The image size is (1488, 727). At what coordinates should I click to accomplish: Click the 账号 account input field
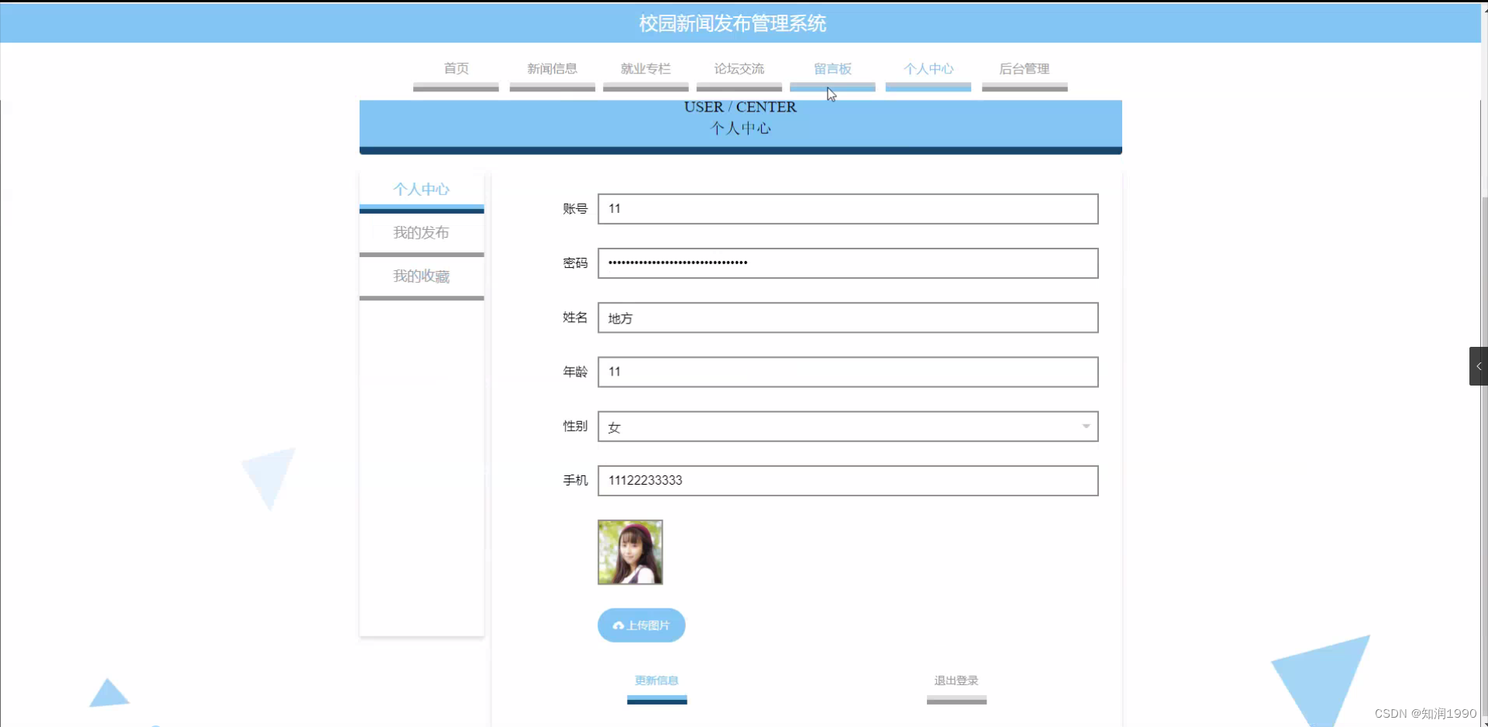847,208
